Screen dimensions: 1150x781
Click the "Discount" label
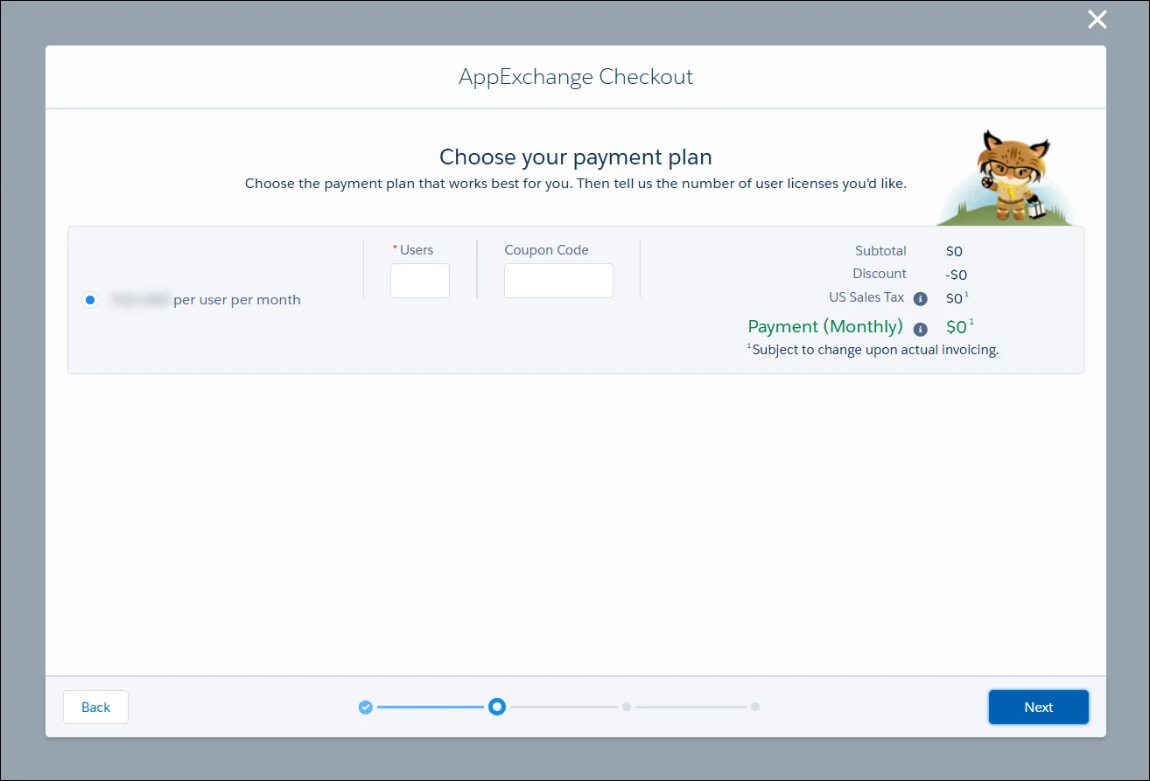880,274
